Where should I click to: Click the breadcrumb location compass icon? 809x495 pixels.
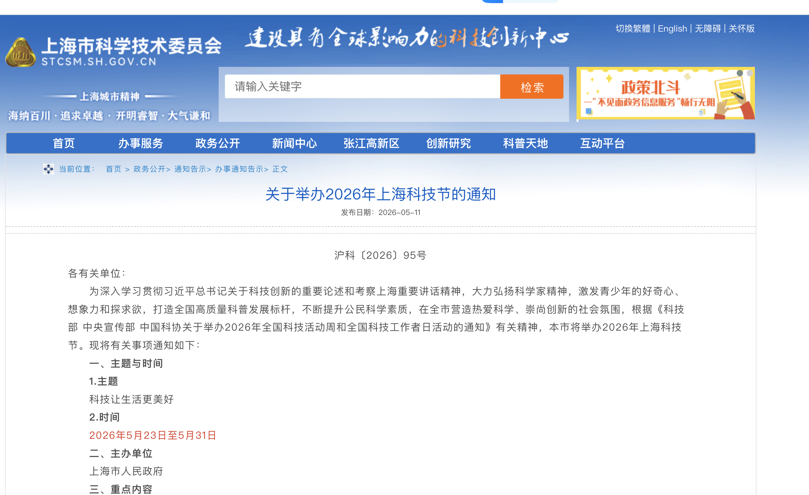coord(48,169)
